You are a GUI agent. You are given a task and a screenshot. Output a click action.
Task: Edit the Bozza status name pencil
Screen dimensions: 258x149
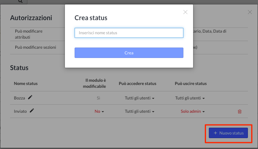coord(30,97)
